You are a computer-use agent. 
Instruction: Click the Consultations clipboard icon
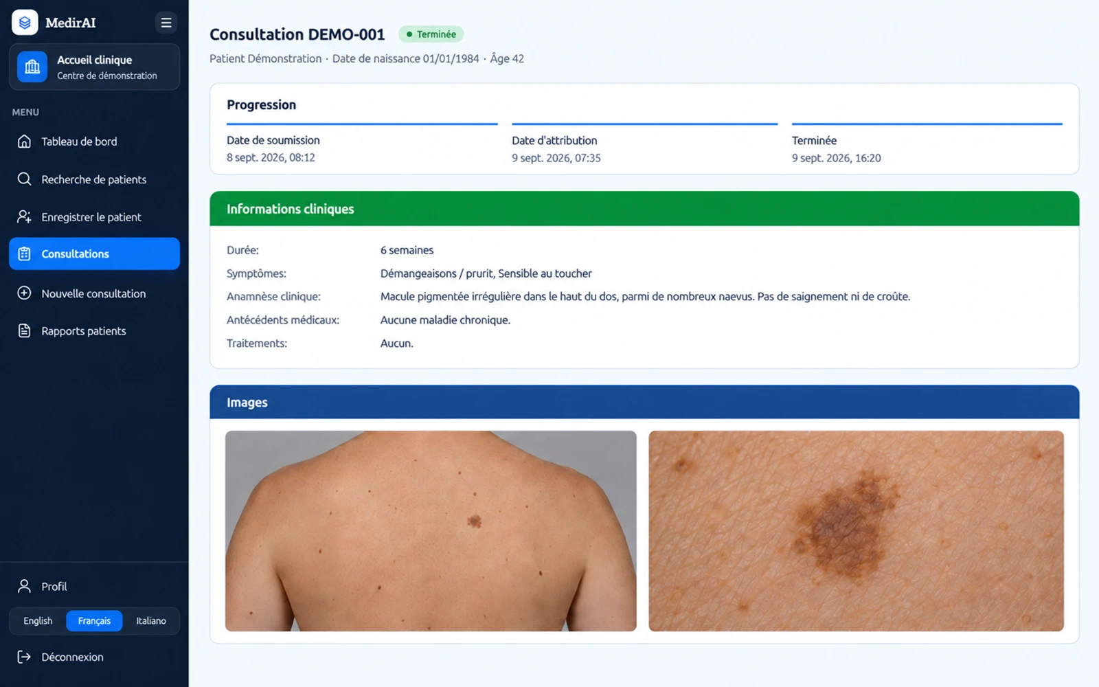pos(24,254)
